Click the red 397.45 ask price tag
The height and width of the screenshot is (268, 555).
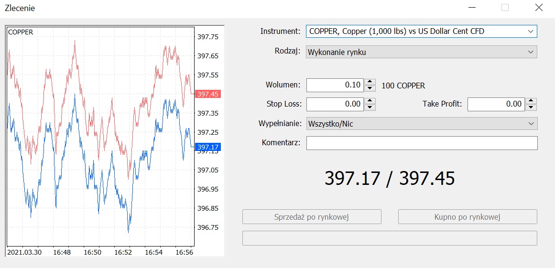208,94
